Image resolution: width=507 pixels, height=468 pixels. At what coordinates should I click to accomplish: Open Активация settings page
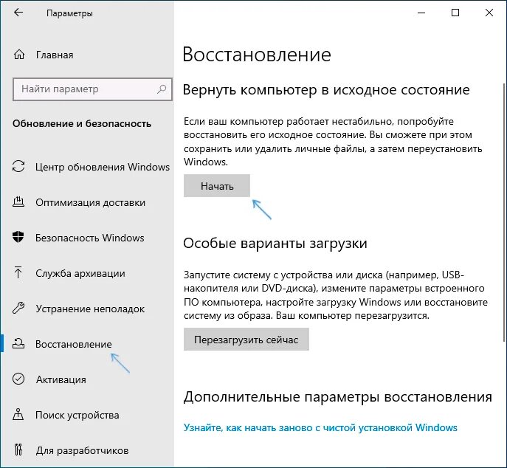(x=61, y=379)
